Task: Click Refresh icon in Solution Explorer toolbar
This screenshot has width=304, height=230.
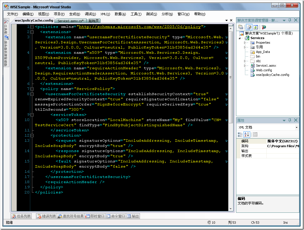Action: 256,27
